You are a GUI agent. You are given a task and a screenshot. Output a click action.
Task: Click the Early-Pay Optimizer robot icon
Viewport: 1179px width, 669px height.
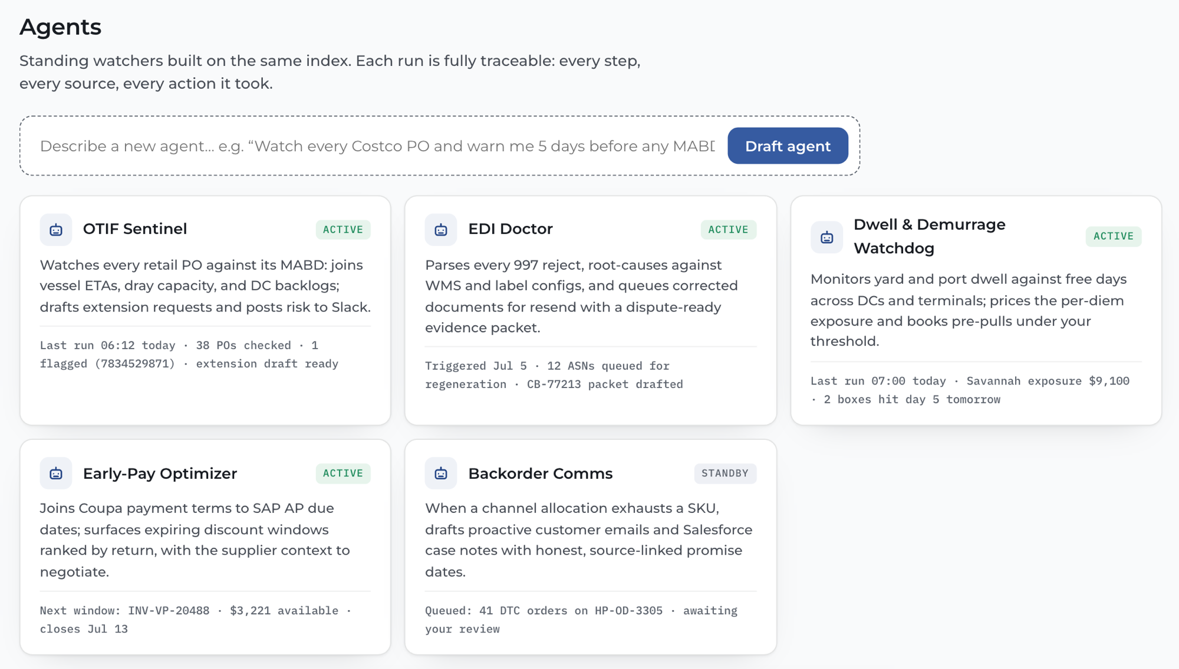coord(56,473)
